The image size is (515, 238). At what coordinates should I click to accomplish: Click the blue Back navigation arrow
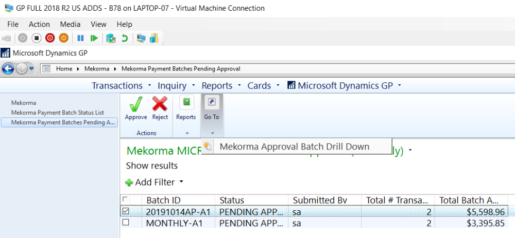pyautogui.click(x=8, y=68)
